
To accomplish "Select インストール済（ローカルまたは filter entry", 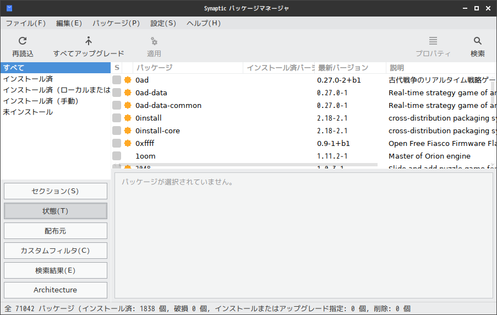I will point(56,90).
